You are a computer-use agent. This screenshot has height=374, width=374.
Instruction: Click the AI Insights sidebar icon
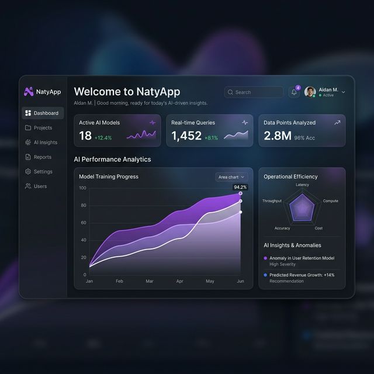[28, 143]
